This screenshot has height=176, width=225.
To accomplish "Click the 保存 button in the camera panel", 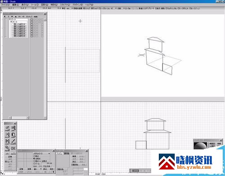I will pos(51,169).
